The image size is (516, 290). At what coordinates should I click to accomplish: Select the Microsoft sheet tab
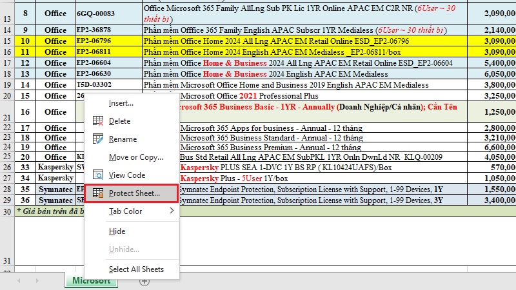[x=91, y=281]
